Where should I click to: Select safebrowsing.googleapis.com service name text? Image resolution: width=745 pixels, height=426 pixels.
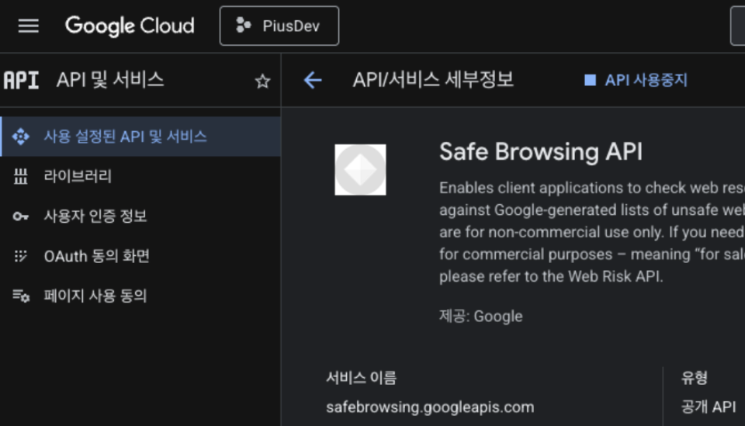430,407
